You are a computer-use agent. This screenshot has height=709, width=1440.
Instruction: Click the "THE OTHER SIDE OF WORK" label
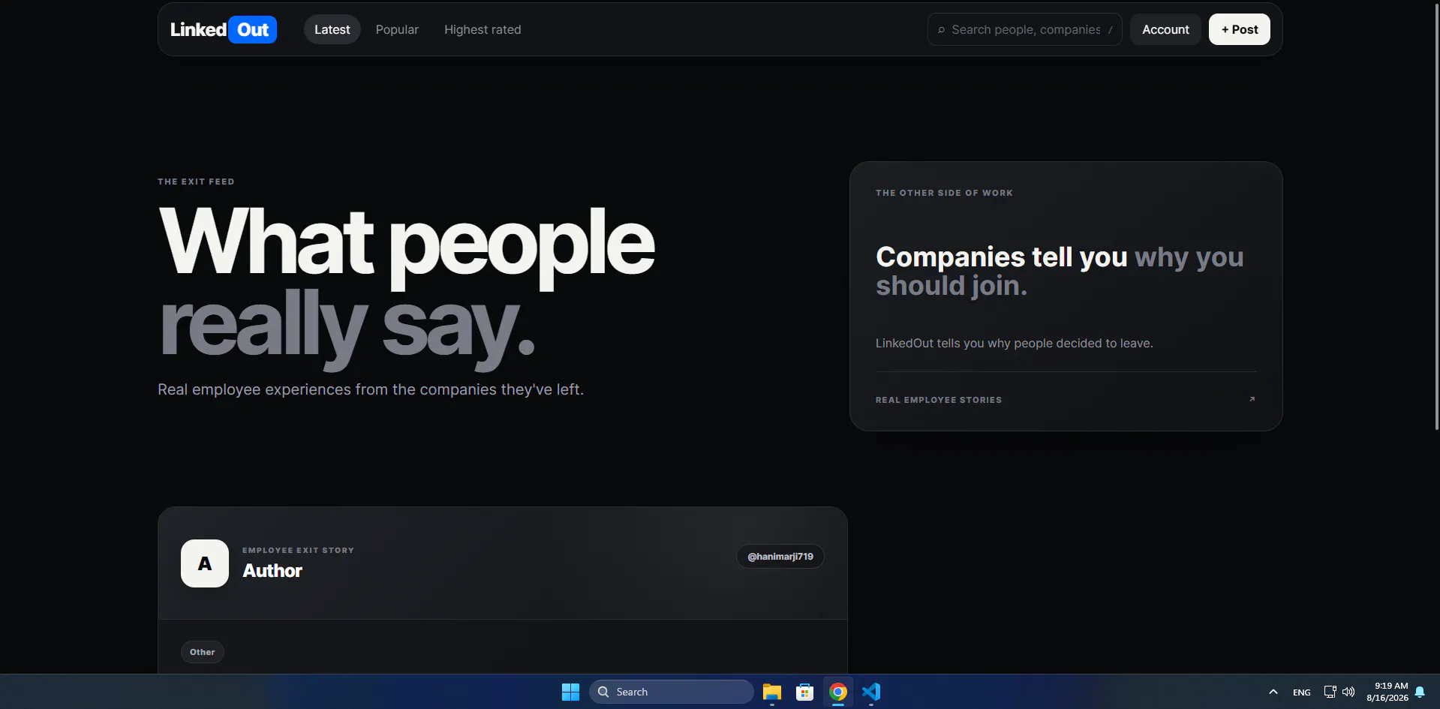944,193
